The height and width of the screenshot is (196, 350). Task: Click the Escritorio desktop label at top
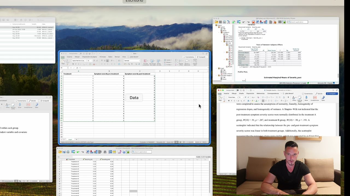pyautogui.click(x=134, y=1)
